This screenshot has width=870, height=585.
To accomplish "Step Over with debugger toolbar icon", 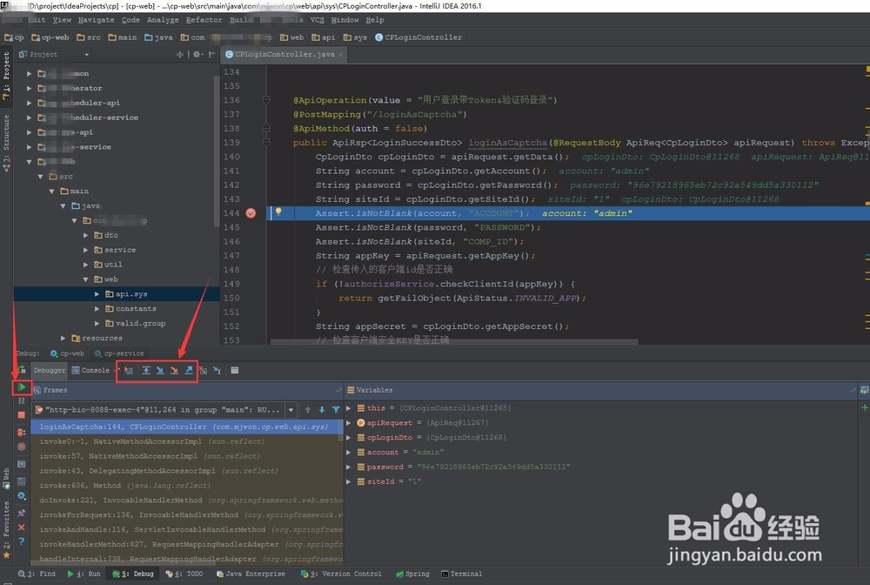I will pos(146,370).
